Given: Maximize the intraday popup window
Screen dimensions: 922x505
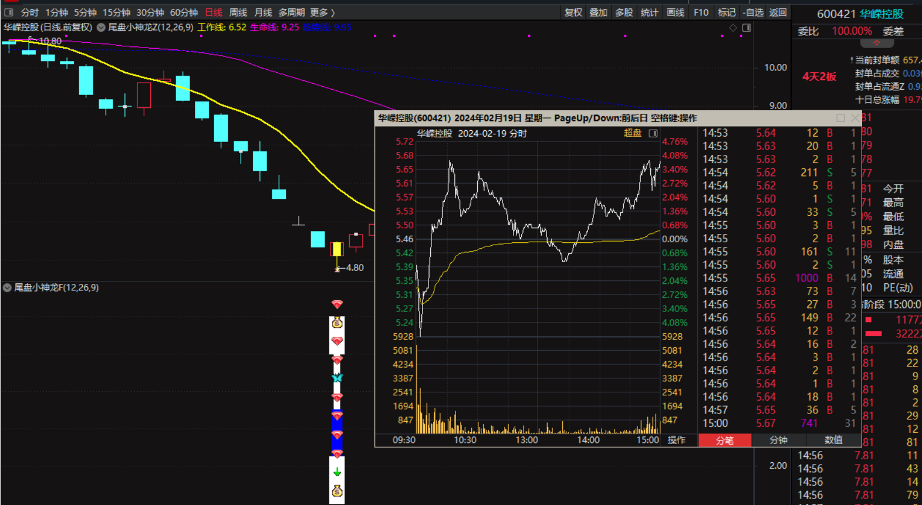Looking at the screenshot, I should click(840, 118).
